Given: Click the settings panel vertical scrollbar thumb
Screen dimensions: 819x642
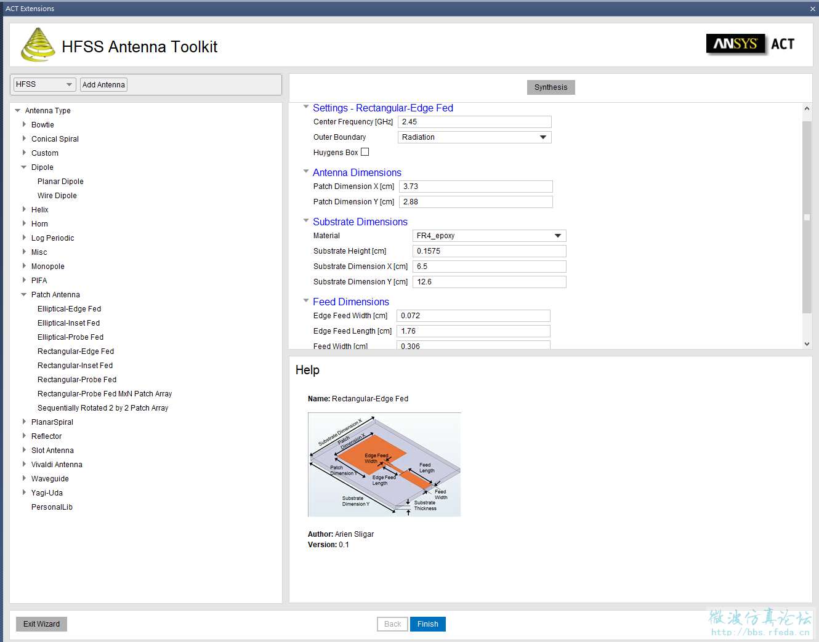Looking at the screenshot, I should (x=807, y=217).
